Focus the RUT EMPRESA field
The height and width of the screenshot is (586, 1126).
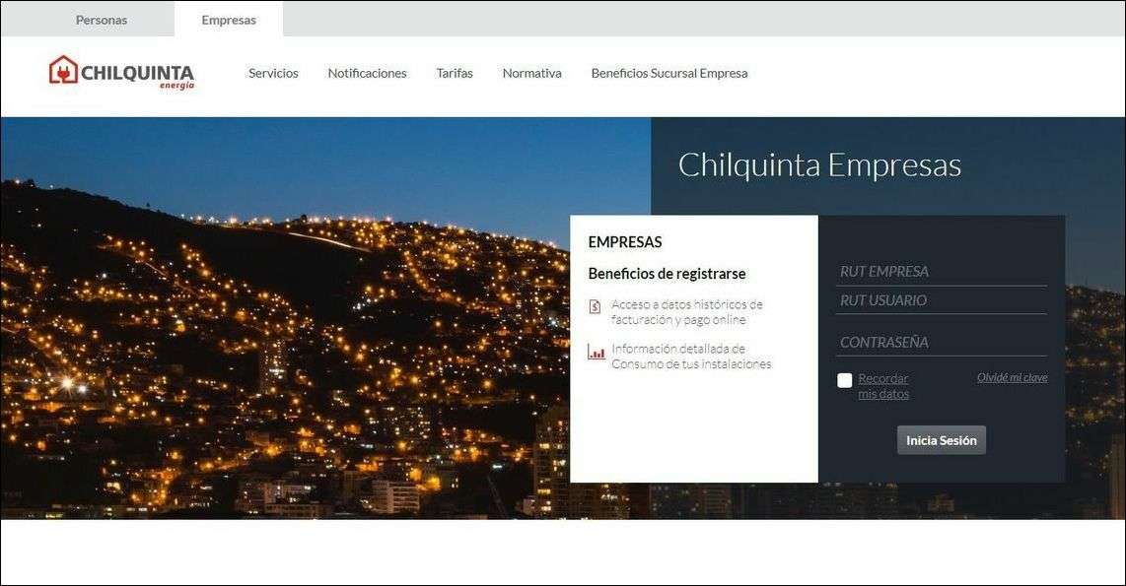click(x=941, y=272)
